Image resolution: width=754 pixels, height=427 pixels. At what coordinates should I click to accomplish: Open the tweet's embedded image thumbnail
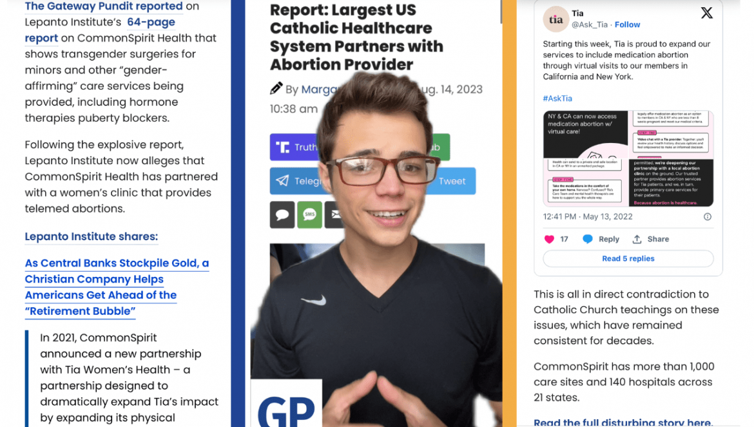pos(628,158)
